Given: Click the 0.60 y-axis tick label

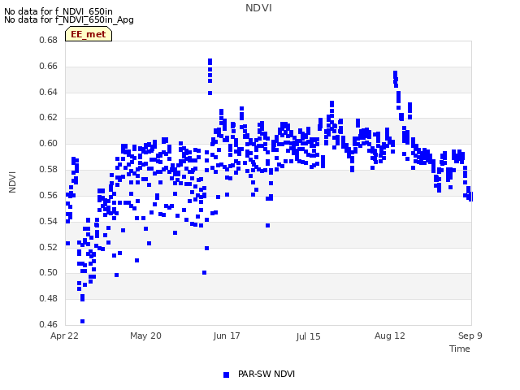Looking at the screenshot, I should 49,143.
